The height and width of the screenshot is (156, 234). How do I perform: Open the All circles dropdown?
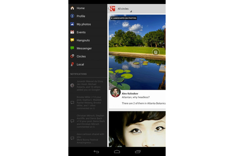click(x=124, y=9)
